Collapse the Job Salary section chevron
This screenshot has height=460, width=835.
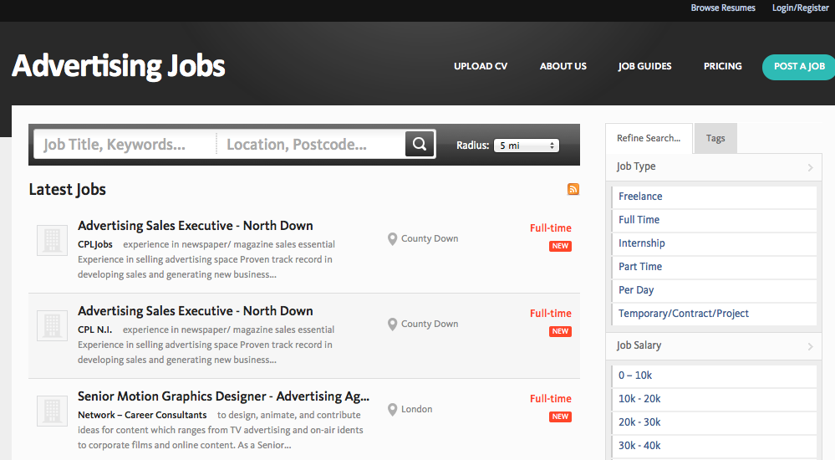coord(810,346)
